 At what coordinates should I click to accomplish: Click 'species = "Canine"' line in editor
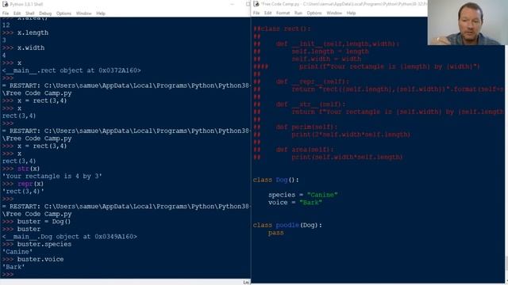click(302, 195)
